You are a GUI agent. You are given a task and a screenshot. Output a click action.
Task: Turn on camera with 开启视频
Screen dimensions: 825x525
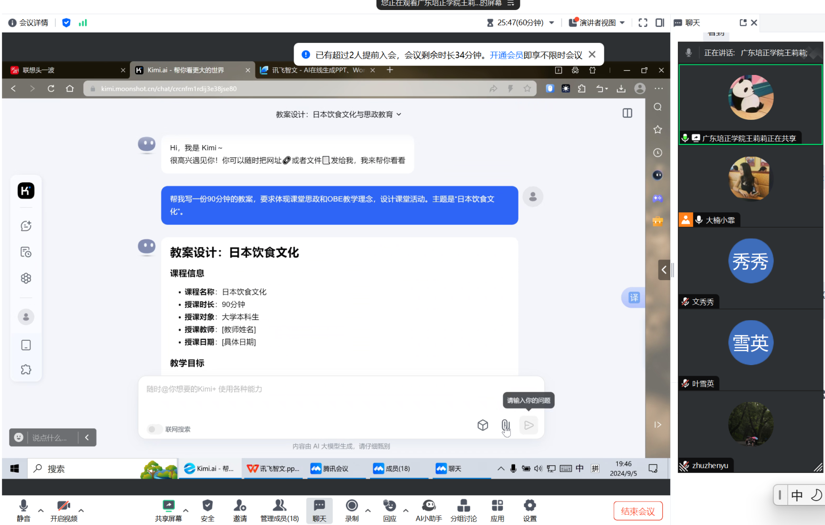coord(63,506)
